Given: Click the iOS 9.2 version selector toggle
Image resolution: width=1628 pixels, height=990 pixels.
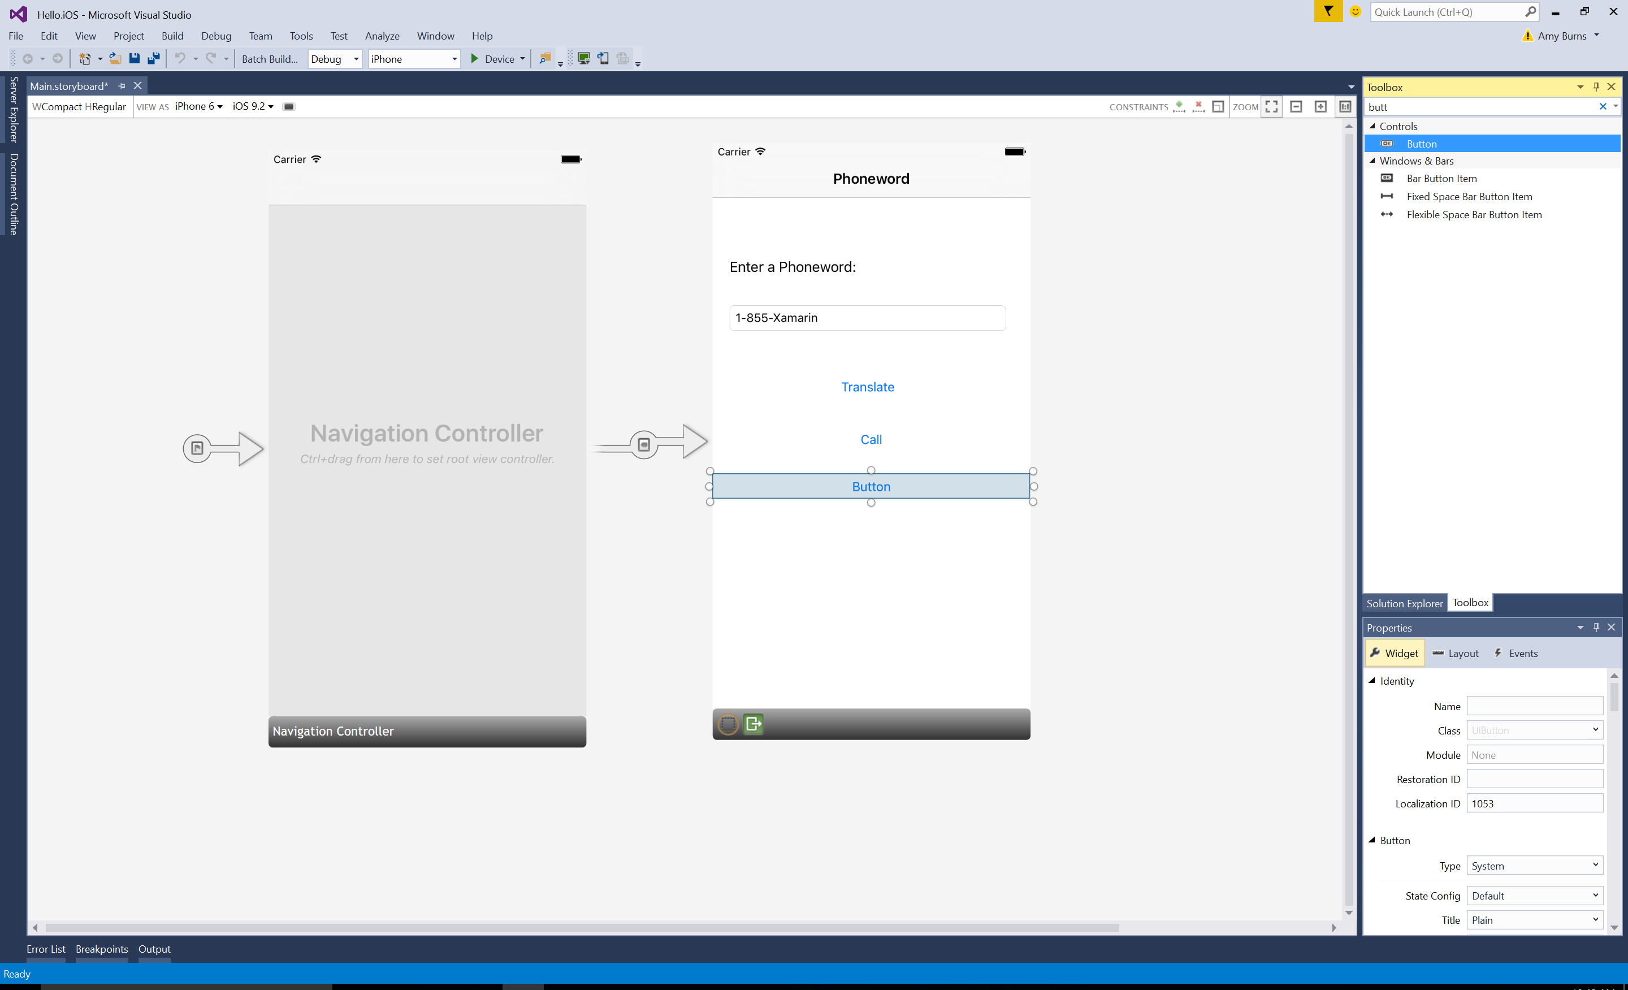Looking at the screenshot, I should (x=250, y=106).
